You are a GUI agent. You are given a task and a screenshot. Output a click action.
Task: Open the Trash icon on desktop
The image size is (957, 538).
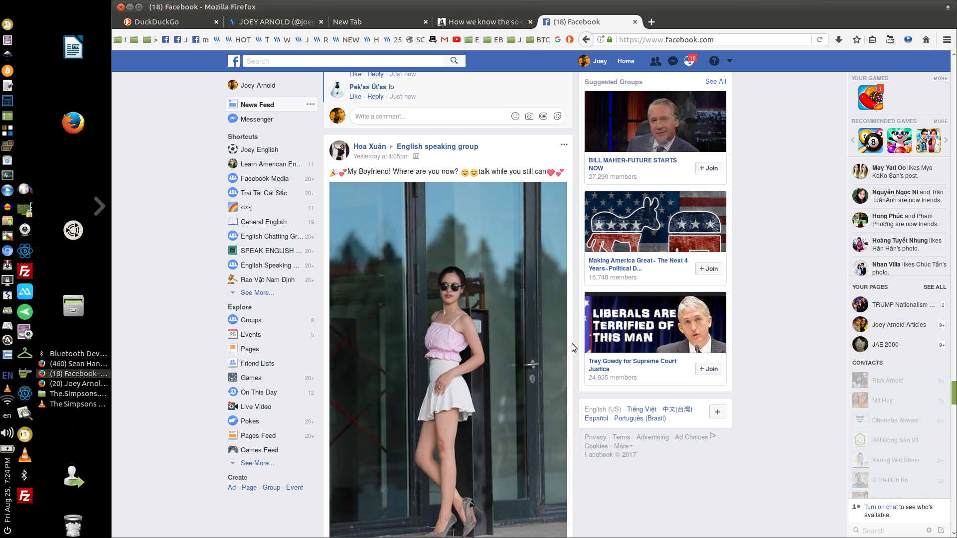(x=73, y=525)
